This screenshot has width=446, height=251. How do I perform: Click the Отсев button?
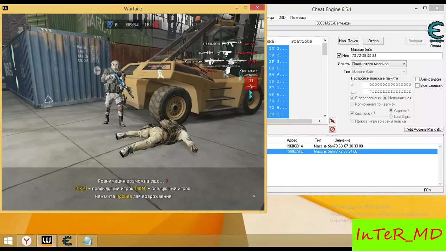coord(373,41)
